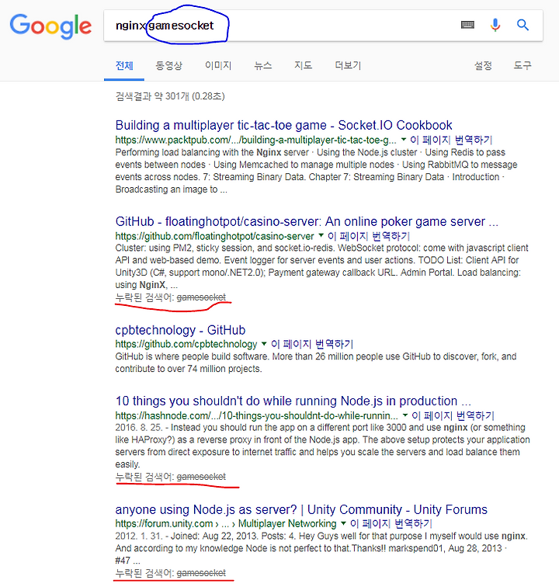Open floatinghotpot casino-server GitHub result
Viewport: 559px width, 587px height.
[307, 221]
